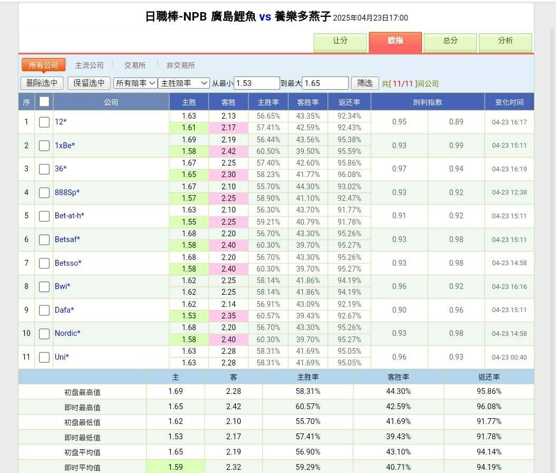Viewport: 556px width, 473px height.
Task: Click the 保留选中 button
Action: point(89,83)
